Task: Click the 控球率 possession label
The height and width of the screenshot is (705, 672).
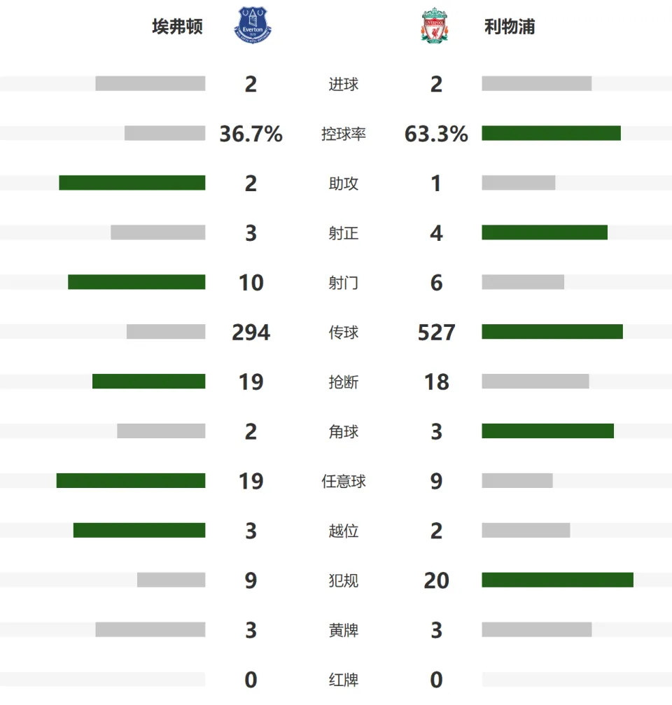Action: tap(344, 134)
